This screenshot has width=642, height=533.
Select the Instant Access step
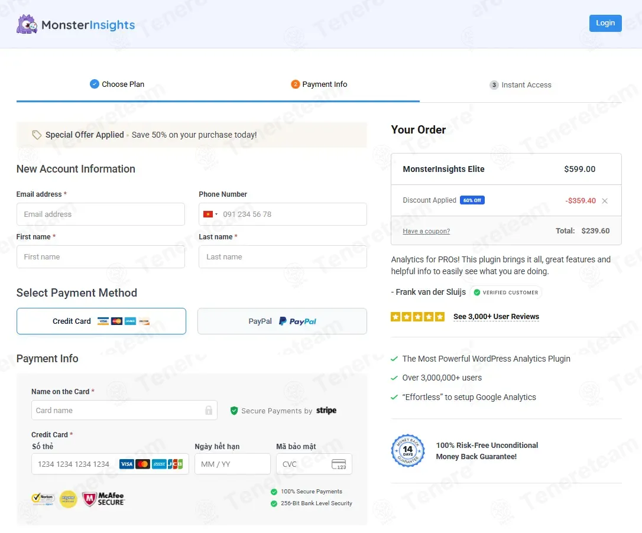click(520, 84)
